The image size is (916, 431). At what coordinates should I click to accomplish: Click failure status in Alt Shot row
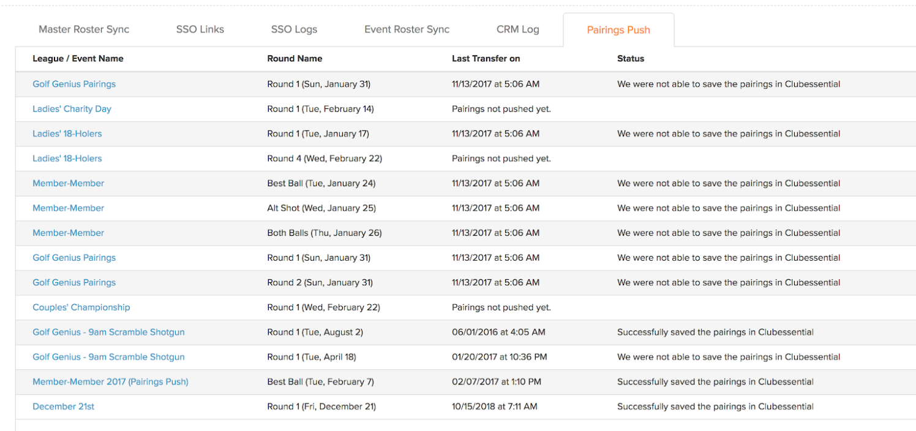pos(729,208)
